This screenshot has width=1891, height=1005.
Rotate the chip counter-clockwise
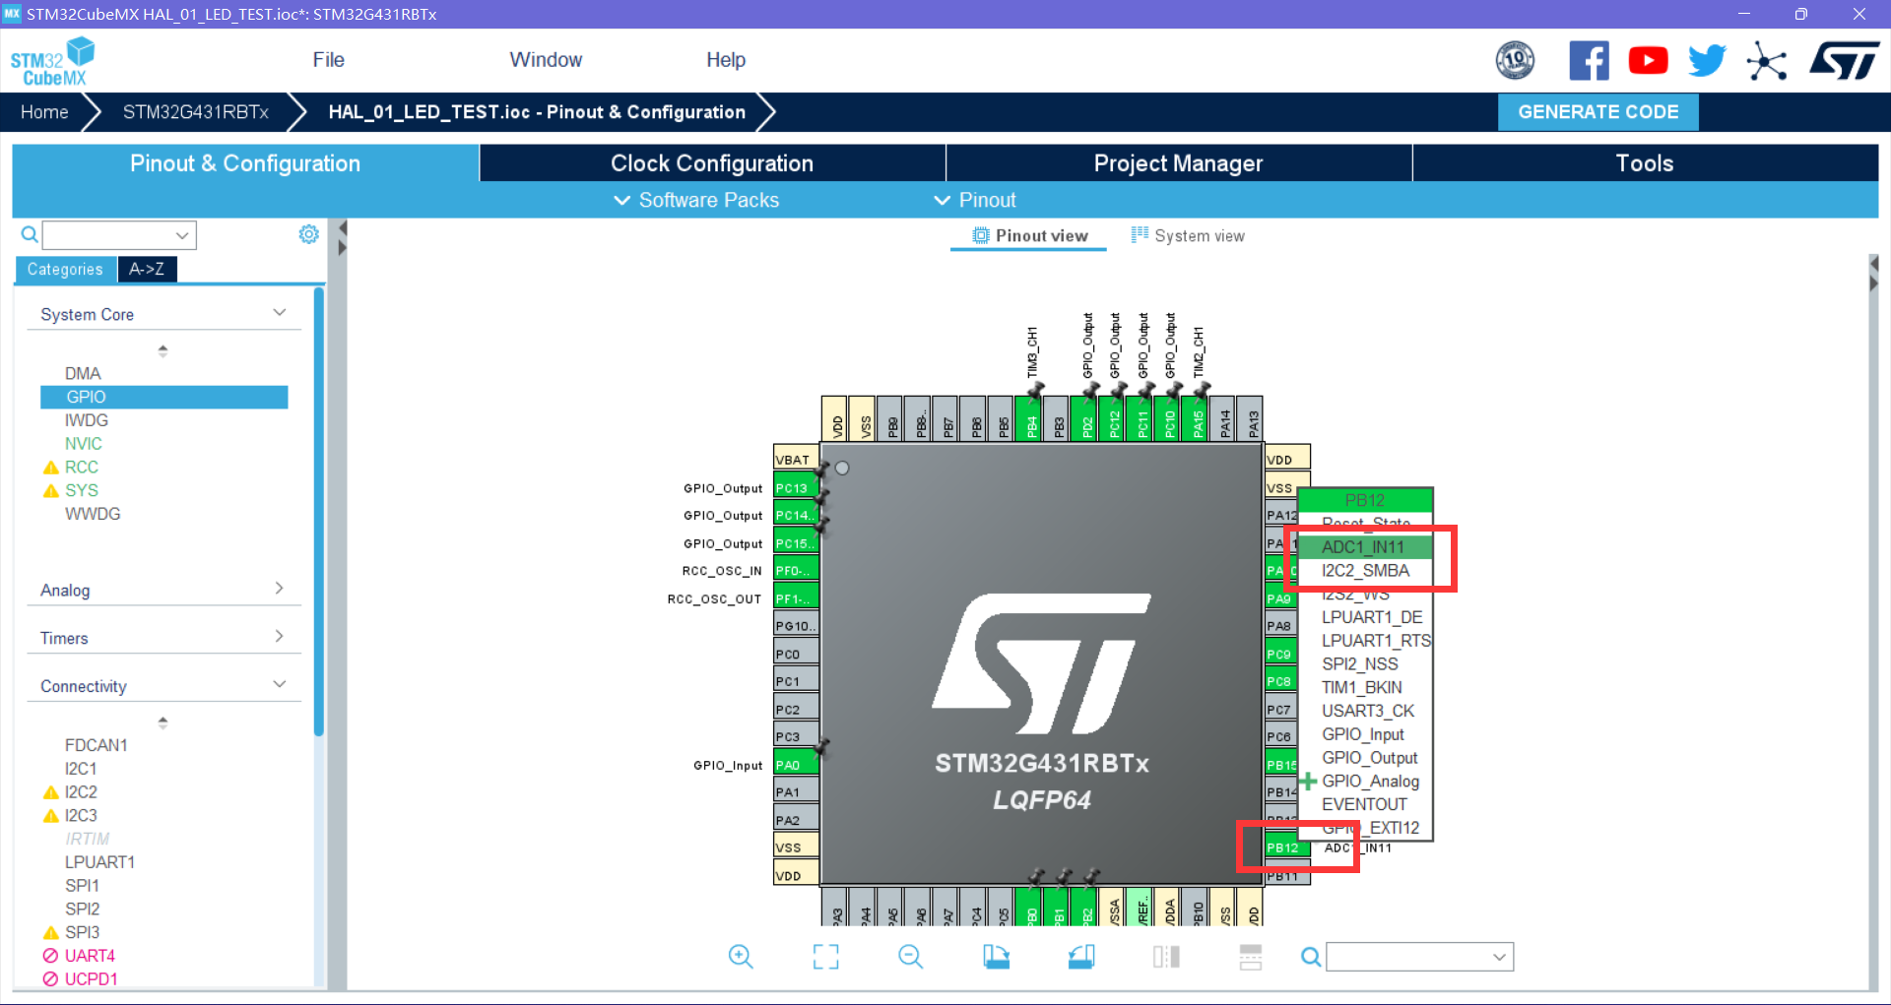(x=1080, y=956)
